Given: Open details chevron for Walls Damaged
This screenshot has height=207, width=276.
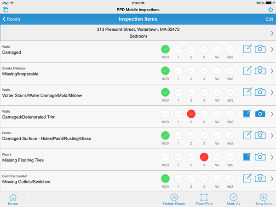Looking at the screenshot, I should (x=272, y=50).
